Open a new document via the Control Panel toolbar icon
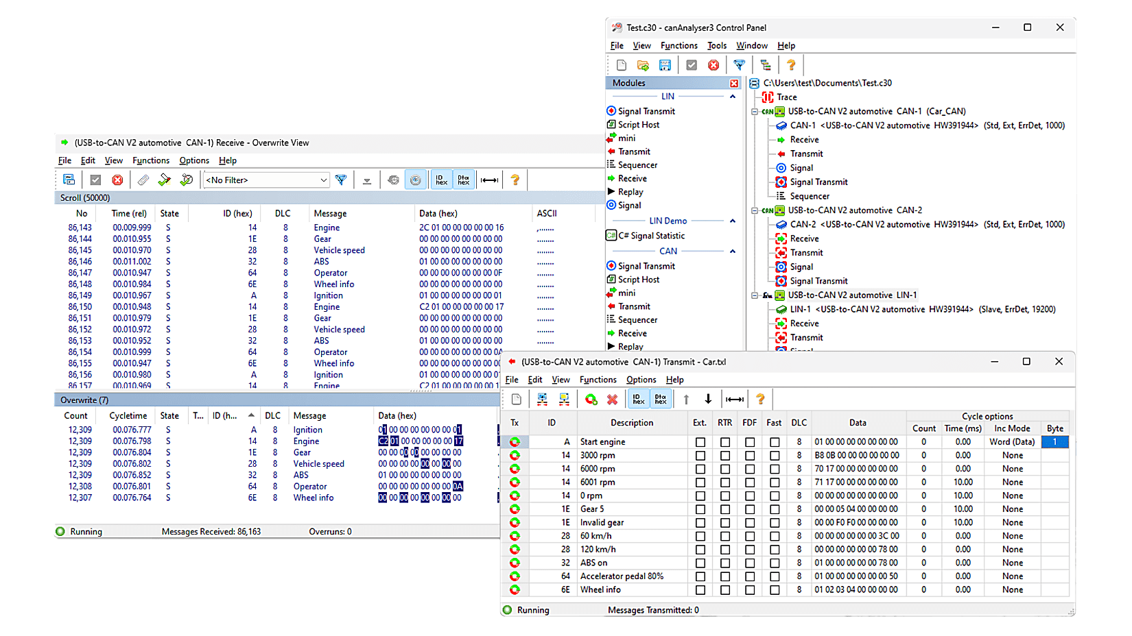Viewport: 1132px width, 636px height. [x=621, y=64]
